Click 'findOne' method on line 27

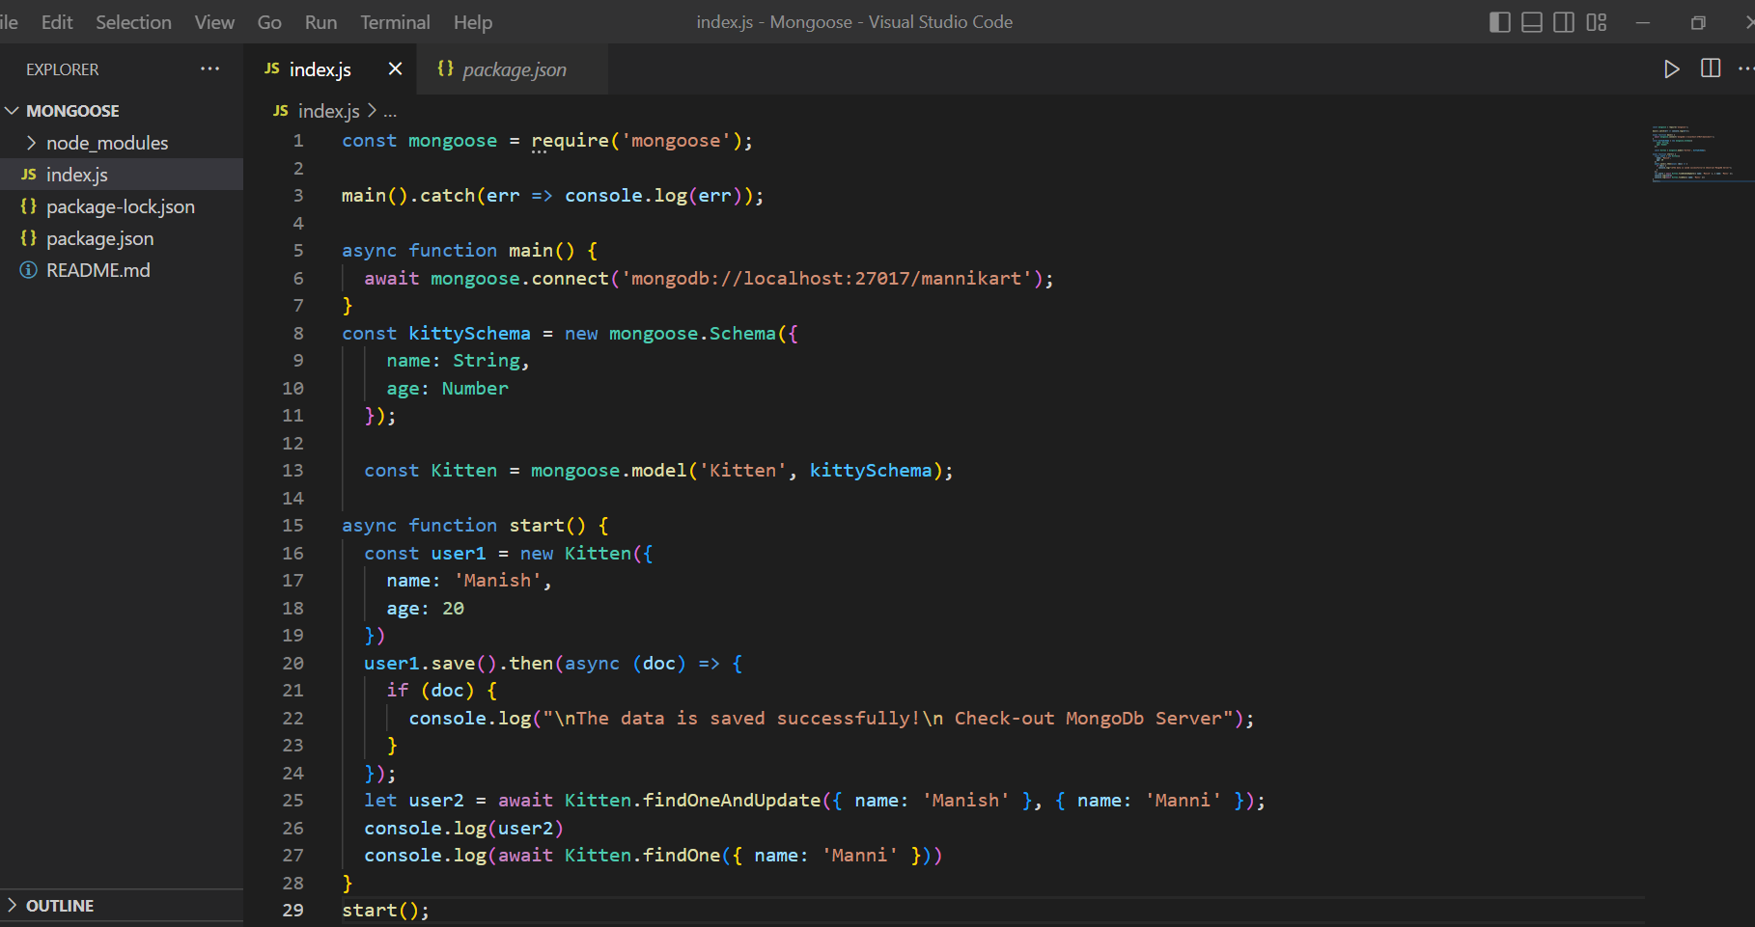coord(682,855)
